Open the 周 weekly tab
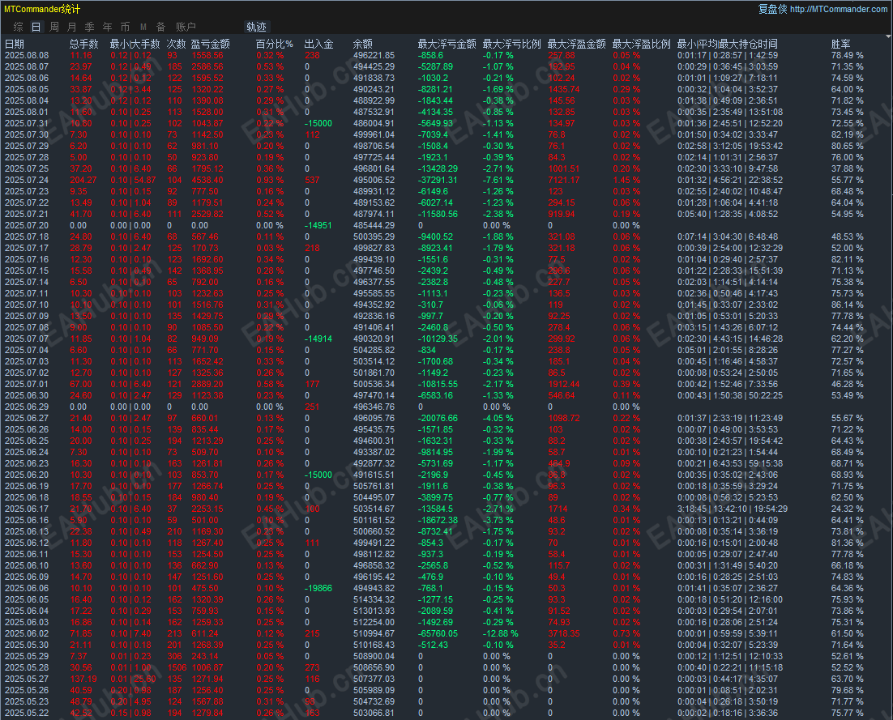Viewport: 893px width, 720px height. [54, 27]
